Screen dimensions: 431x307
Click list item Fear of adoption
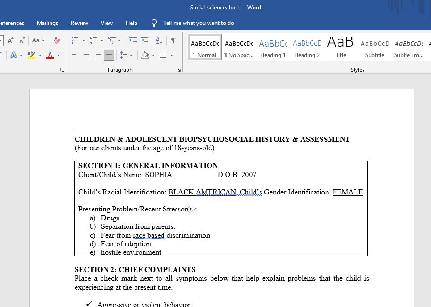(127, 244)
